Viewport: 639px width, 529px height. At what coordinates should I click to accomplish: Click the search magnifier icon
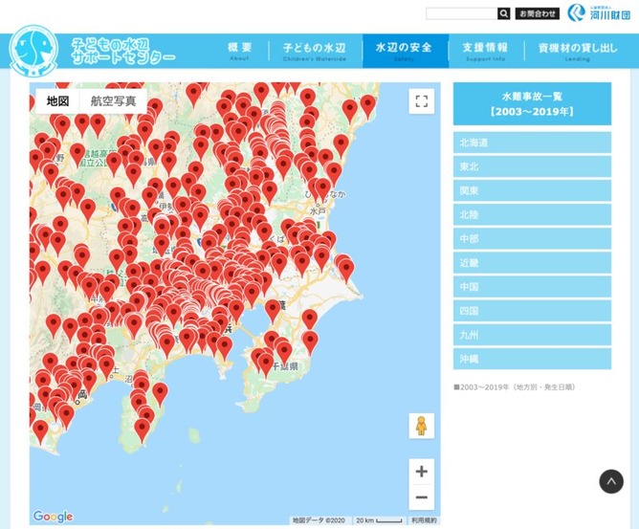[x=504, y=13]
